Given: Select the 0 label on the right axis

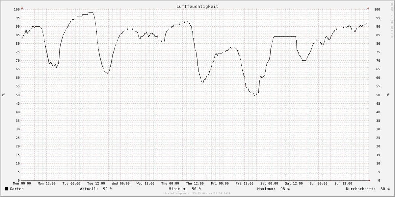Looking at the screenshot, I should tap(379, 180).
